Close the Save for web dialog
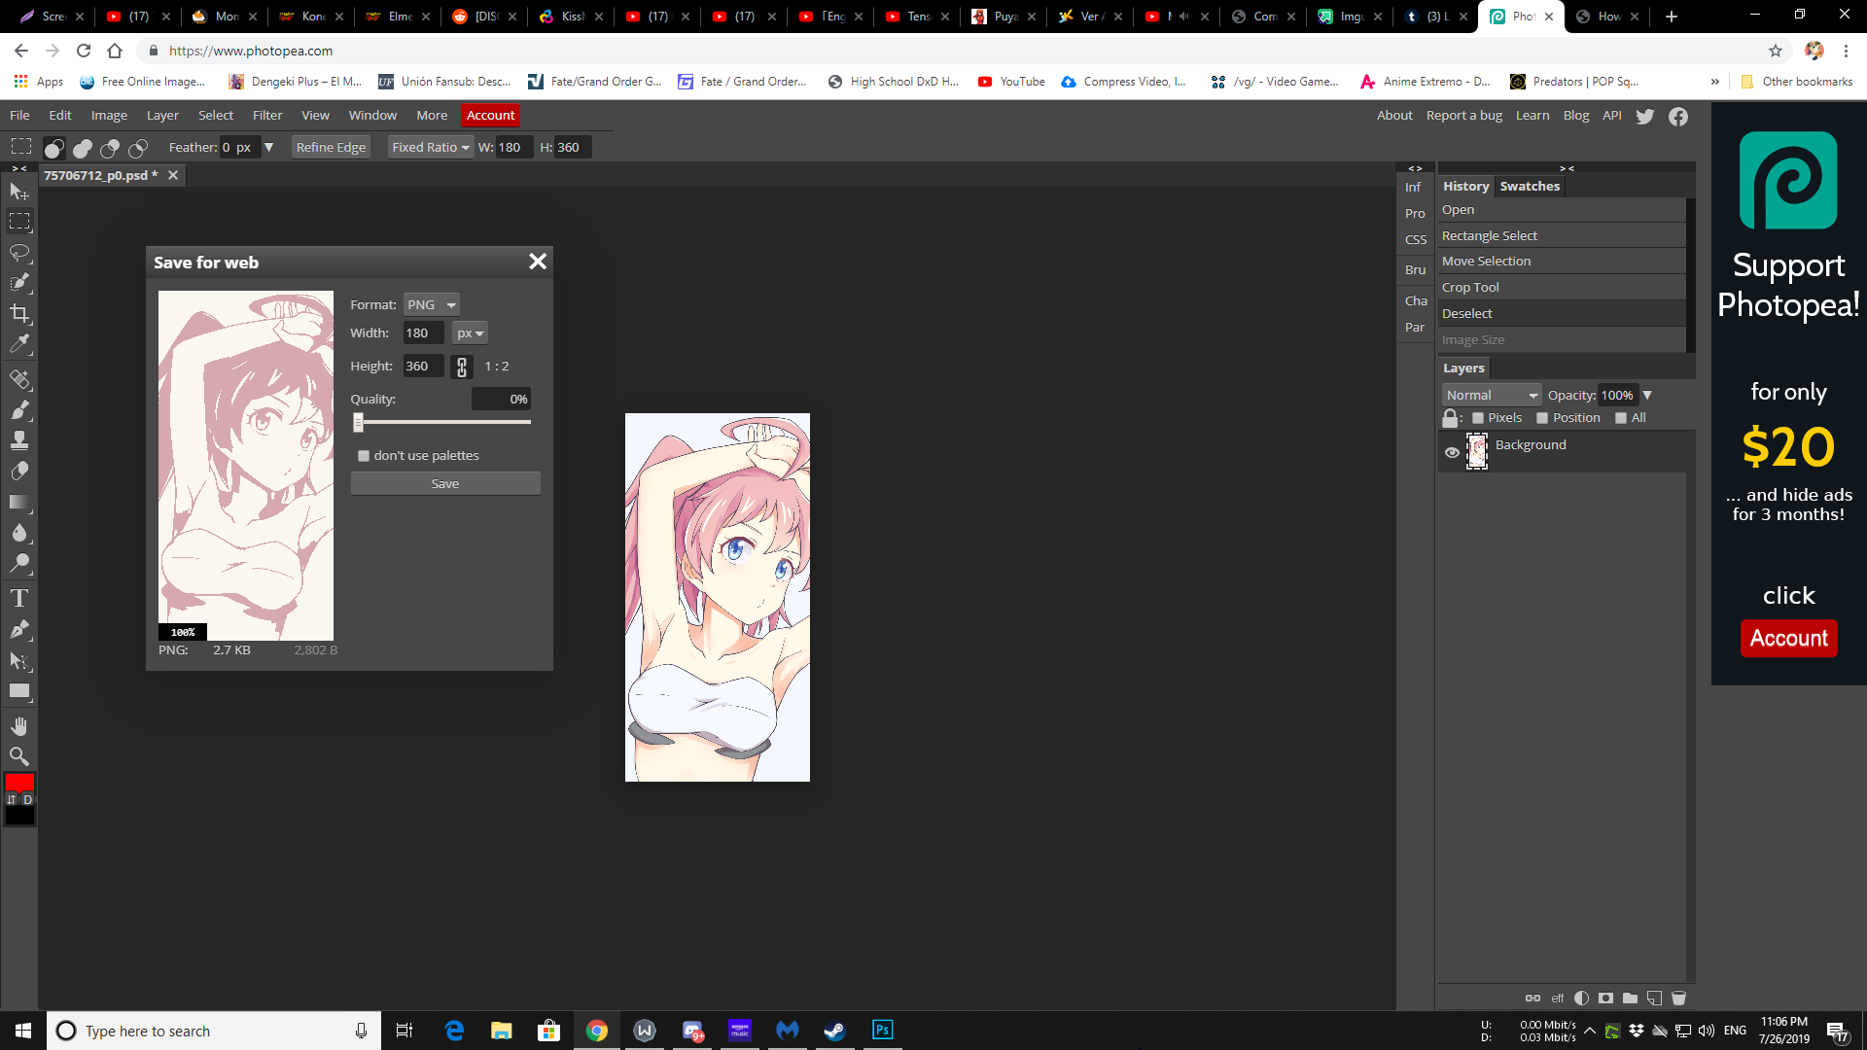Viewport: 1867px width, 1050px height. point(538,261)
